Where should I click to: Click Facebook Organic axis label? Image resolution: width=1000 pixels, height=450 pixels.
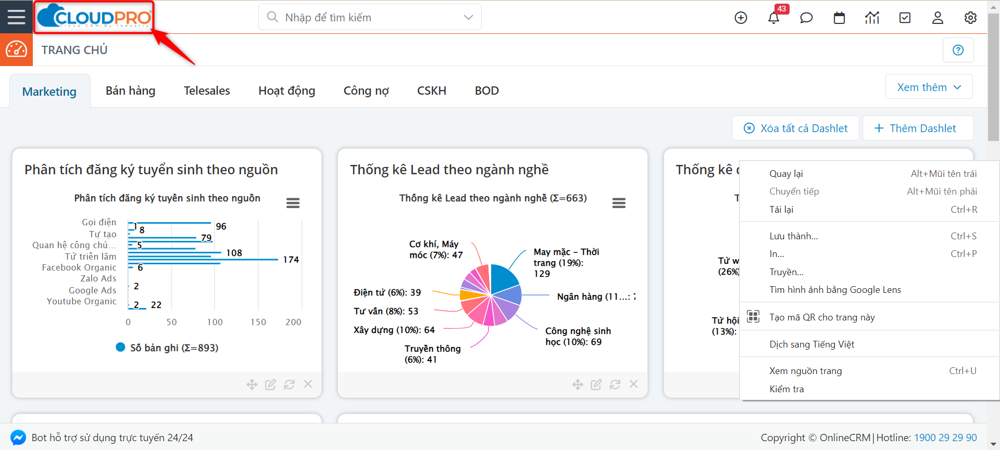(79, 267)
